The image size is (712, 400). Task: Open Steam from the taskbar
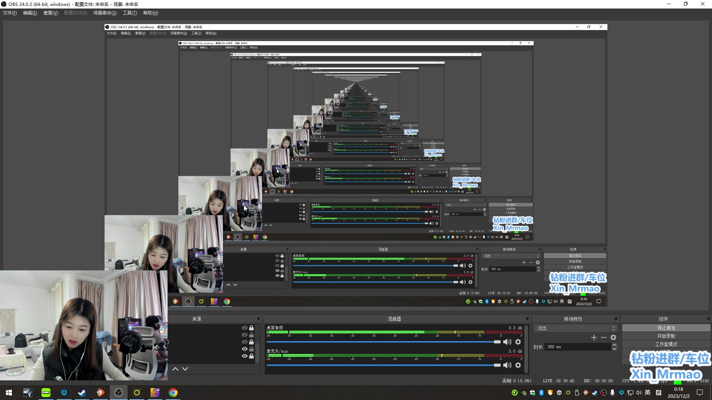click(x=82, y=393)
